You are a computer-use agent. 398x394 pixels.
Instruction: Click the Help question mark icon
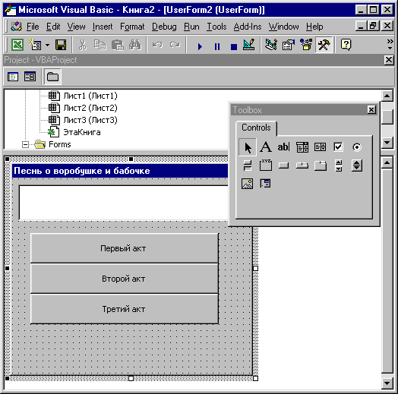click(346, 45)
